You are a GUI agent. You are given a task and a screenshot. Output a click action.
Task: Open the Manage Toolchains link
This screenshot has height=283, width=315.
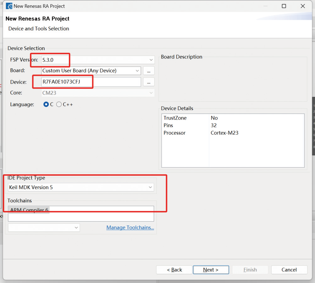pyautogui.click(x=130, y=227)
